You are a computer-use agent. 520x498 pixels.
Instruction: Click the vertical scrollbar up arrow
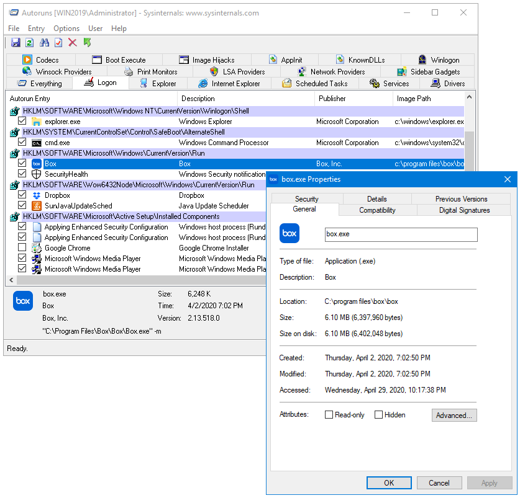pyautogui.click(x=469, y=97)
